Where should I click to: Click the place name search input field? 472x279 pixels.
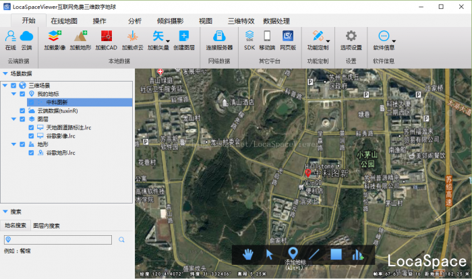pyautogui.click(x=58, y=240)
